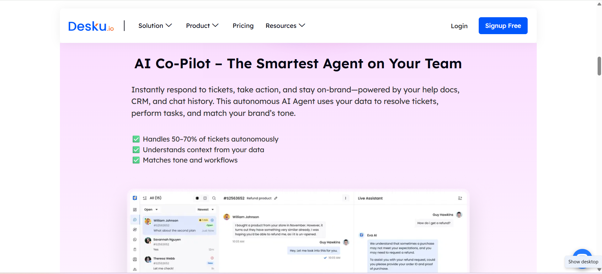Screen dimensions: 602x274
Task: Click the WhatsApp icon in the mockup sidebar
Action: (135, 240)
